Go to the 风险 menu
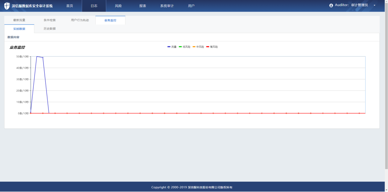This screenshot has width=388, height=192. 118,6
